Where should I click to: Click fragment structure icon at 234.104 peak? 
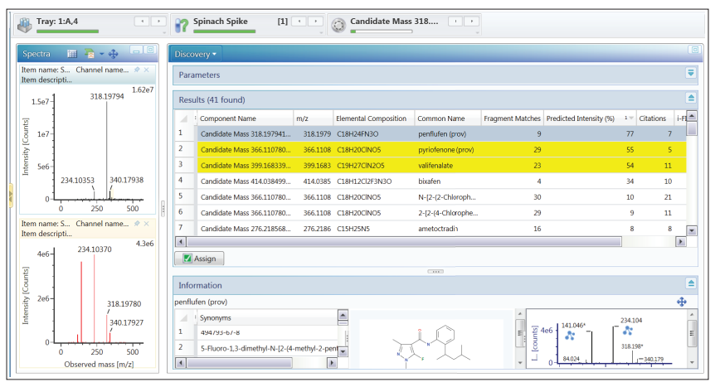tap(627, 331)
